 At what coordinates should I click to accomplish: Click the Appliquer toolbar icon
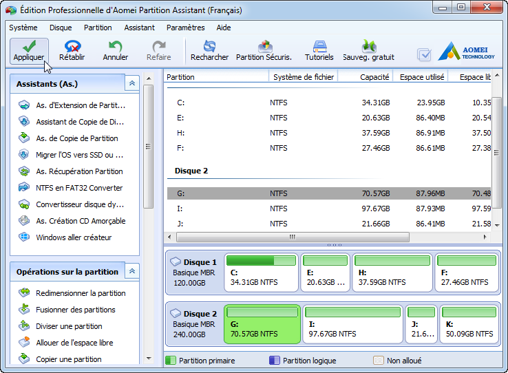tap(28, 50)
